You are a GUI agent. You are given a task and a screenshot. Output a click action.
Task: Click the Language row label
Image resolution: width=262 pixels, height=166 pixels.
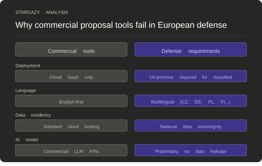[x=26, y=90]
